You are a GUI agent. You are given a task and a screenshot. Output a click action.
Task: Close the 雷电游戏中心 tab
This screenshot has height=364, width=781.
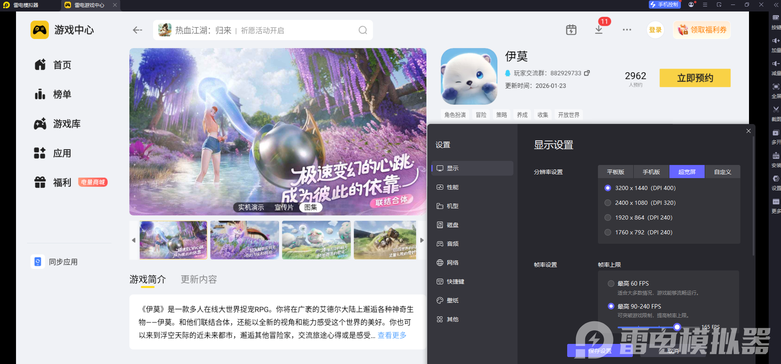tap(115, 5)
